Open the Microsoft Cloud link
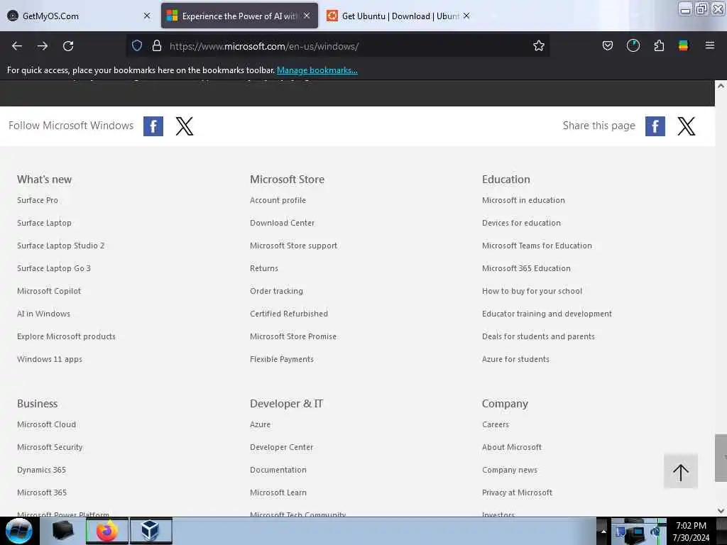 pyautogui.click(x=46, y=424)
